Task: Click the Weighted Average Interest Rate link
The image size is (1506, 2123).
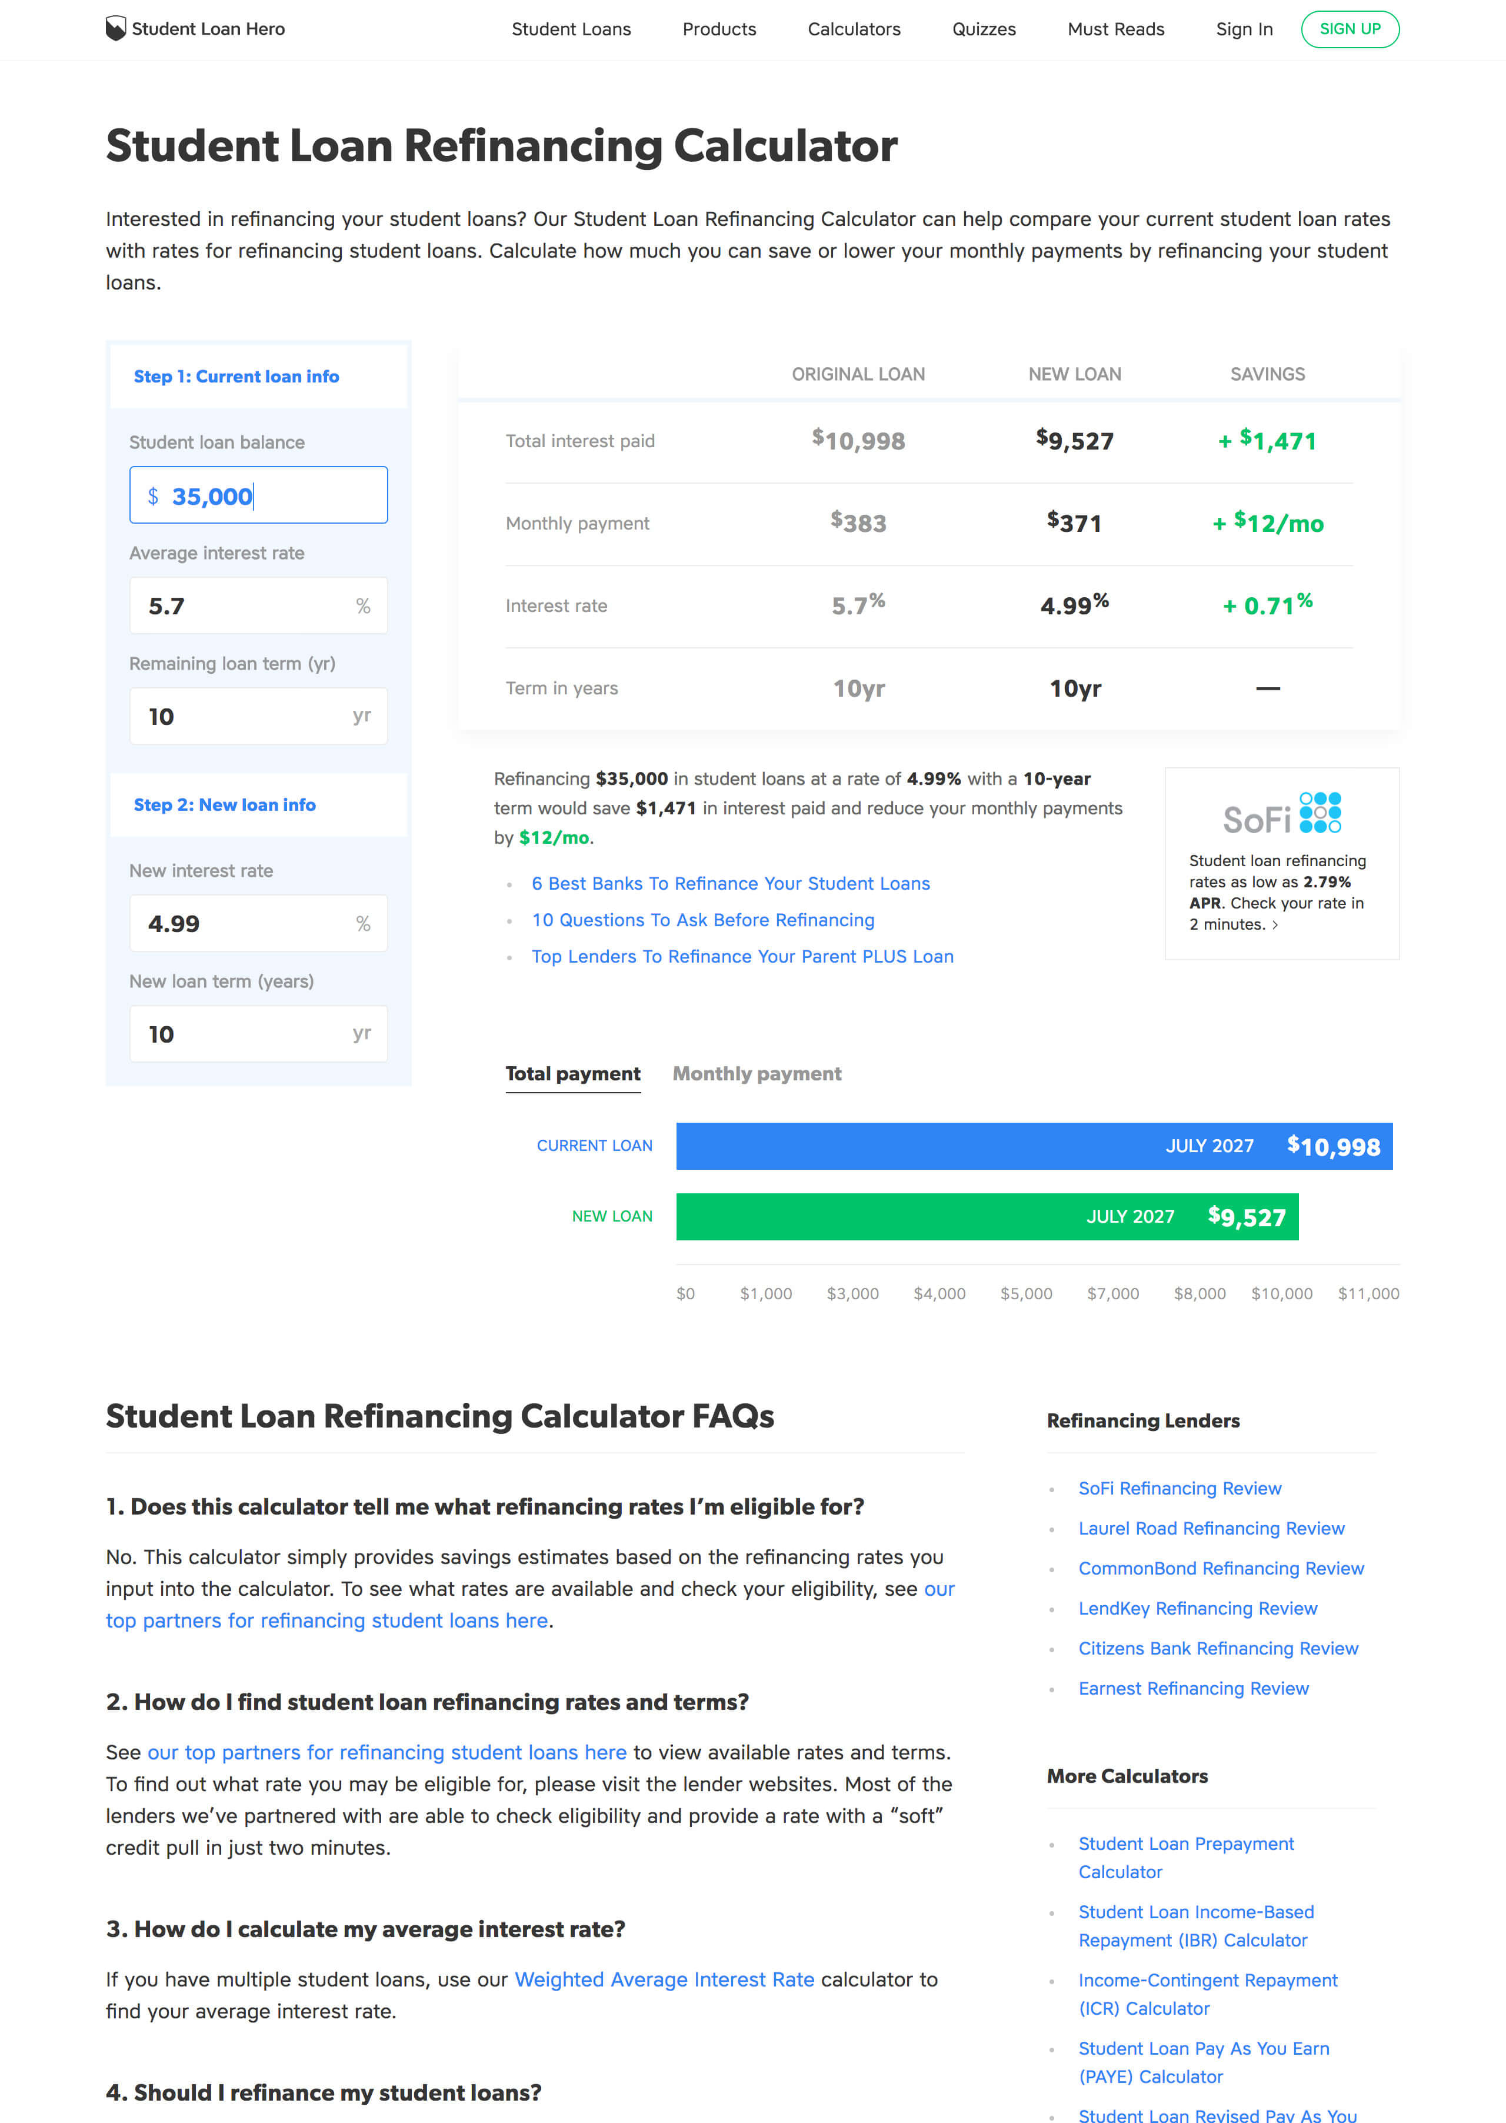Action: point(664,1979)
